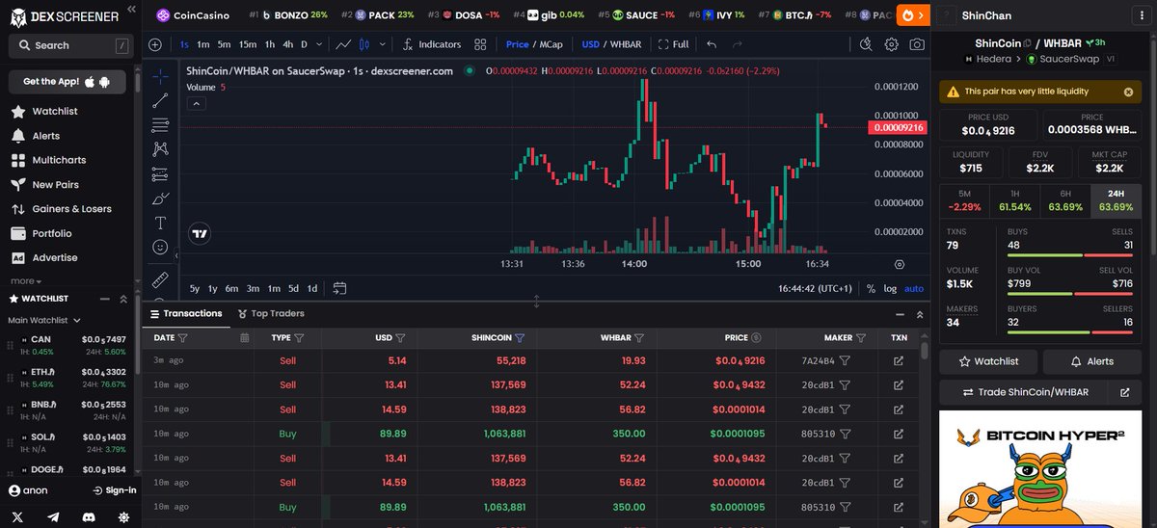This screenshot has height=528, width=1157.
Task: Select the 15m chart interval
Action: coord(248,44)
